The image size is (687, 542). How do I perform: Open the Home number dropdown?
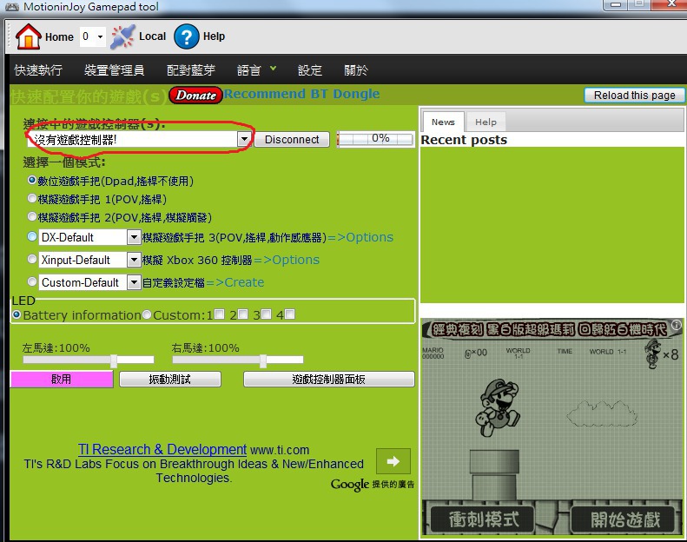click(x=101, y=36)
